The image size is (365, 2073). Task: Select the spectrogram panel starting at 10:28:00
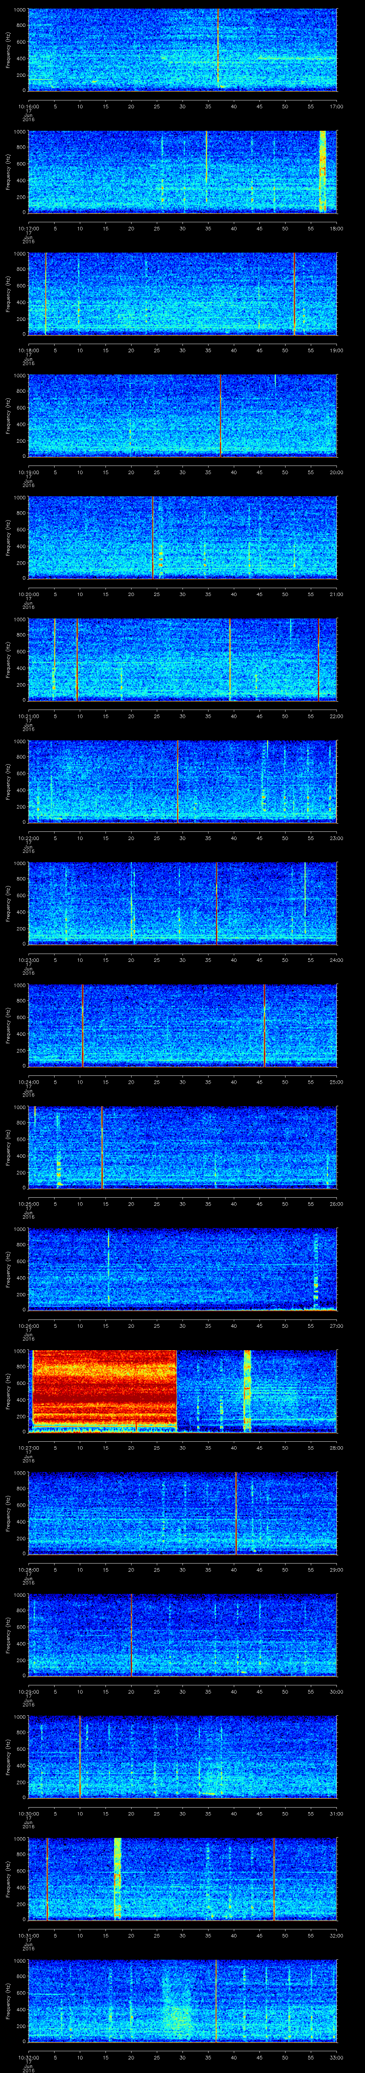[182, 1513]
